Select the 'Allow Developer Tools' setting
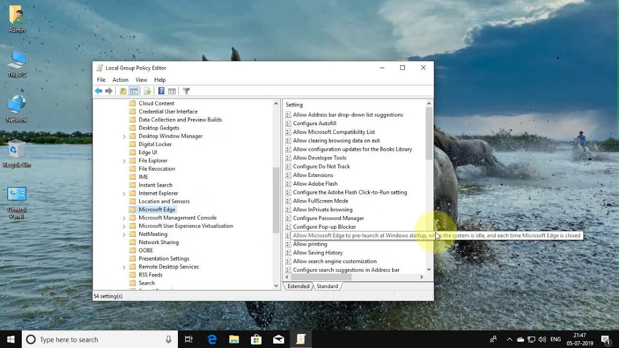This screenshot has width=619, height=348. [x=320, y=158]
